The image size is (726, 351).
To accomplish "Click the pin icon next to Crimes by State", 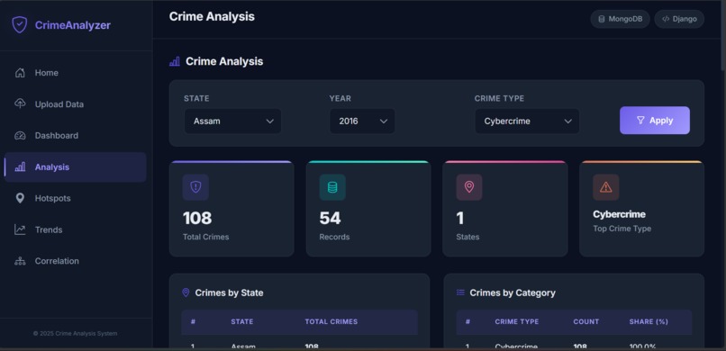I will click(x=186, y=292).
